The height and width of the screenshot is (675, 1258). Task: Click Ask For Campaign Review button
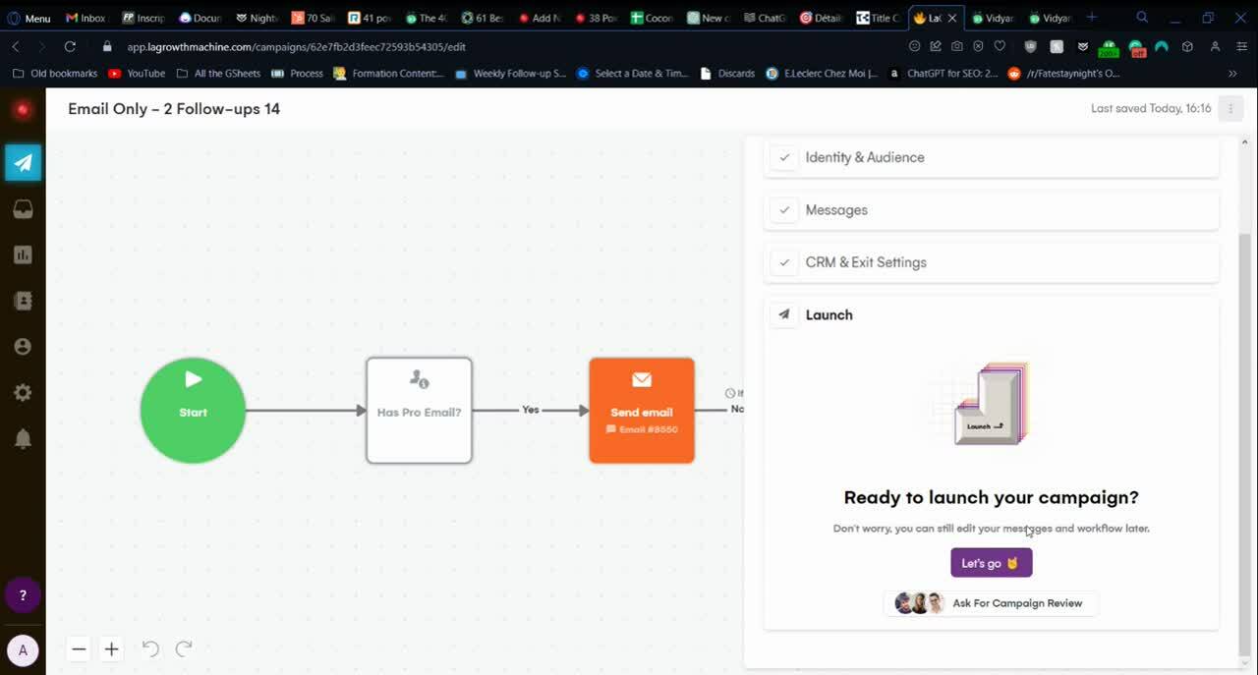[x=991, y=603]
